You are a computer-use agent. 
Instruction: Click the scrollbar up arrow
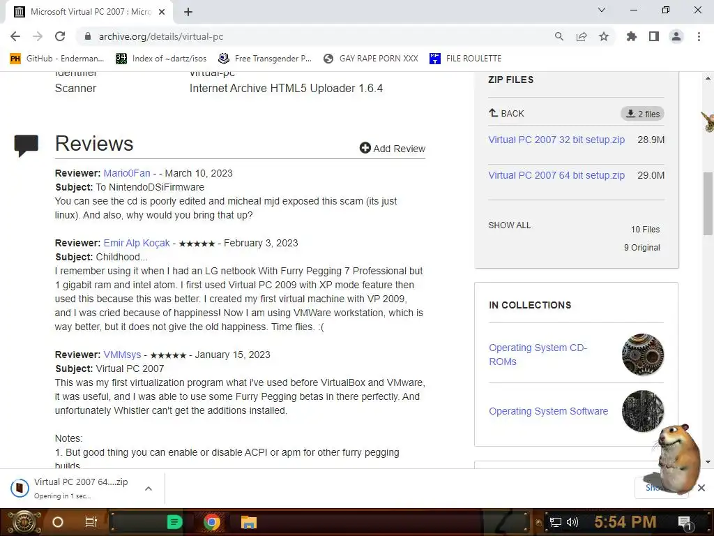pos(708,78)
